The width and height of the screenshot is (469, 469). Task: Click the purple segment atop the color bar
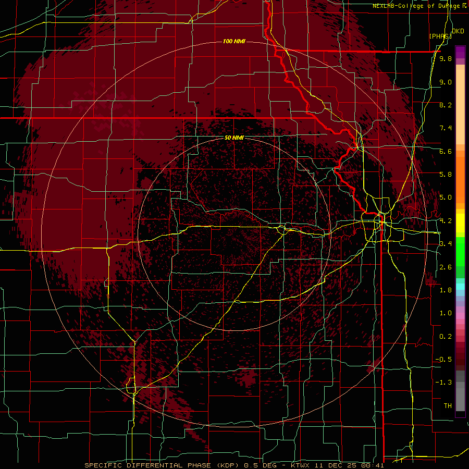[x=460, y=52]
